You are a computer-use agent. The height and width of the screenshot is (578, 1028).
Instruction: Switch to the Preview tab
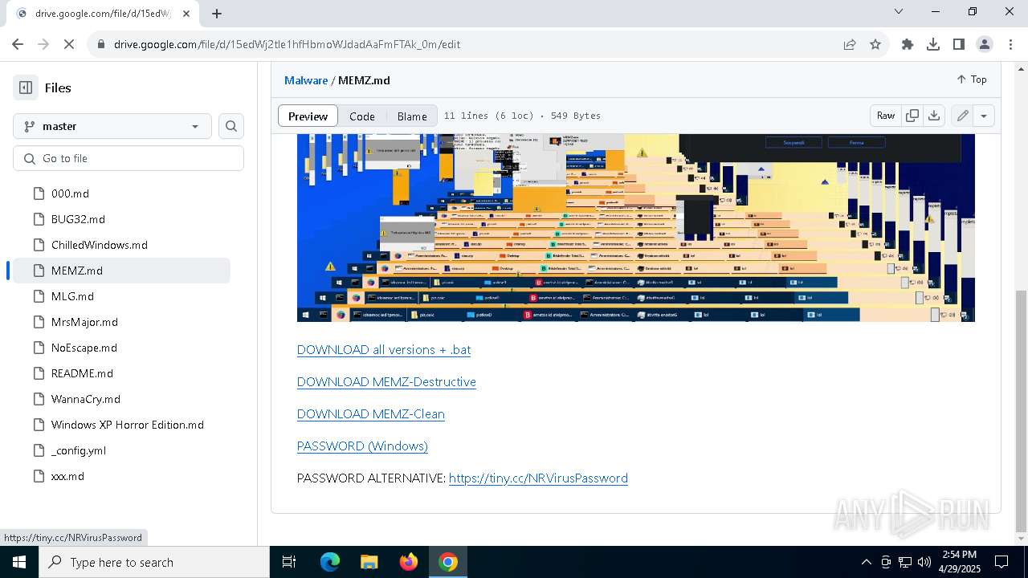308,116
